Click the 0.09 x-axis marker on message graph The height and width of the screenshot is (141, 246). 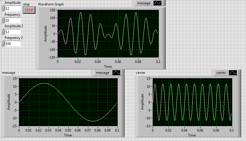point(107,130)
